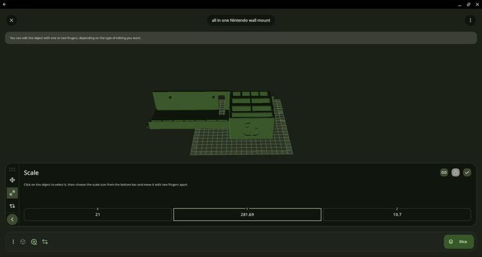Screen dimensions: 482x257
Task: Toggle the uniform scaling link icon
Action: 444,172
